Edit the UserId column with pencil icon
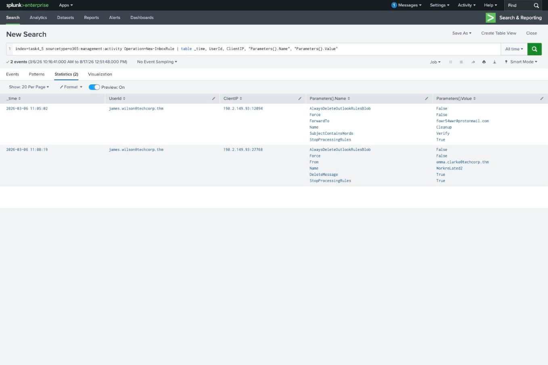 coord(213,98)
